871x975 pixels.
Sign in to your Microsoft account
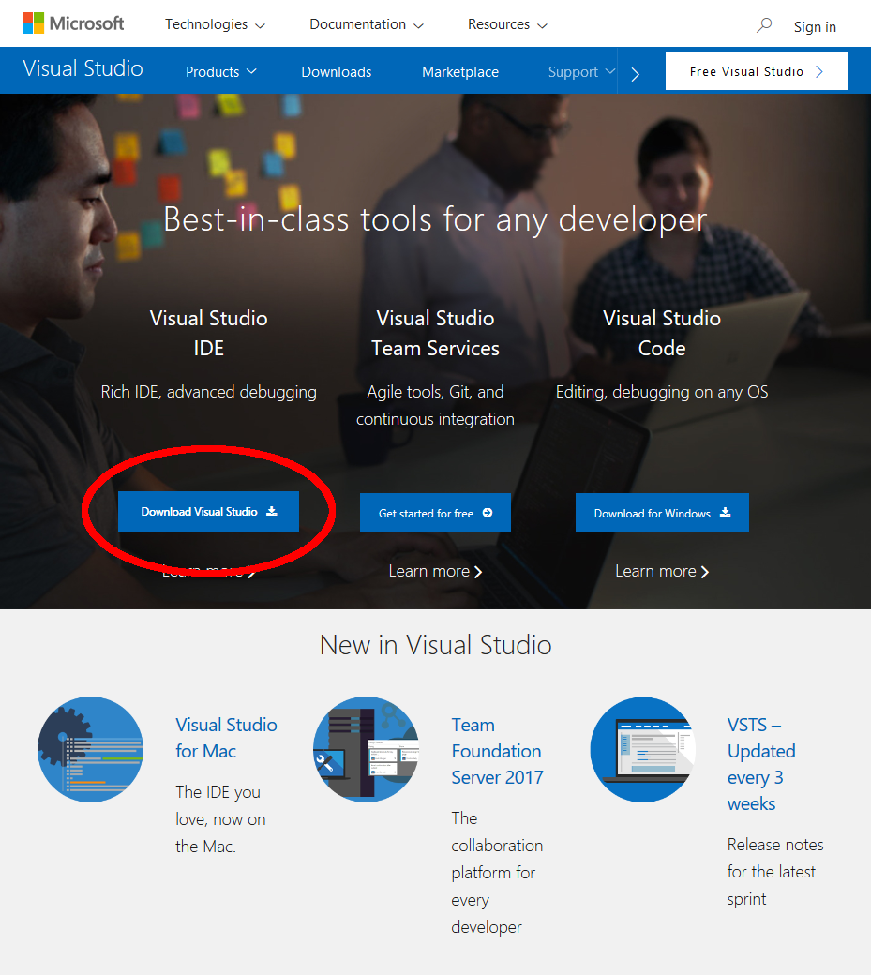[815, 27]
